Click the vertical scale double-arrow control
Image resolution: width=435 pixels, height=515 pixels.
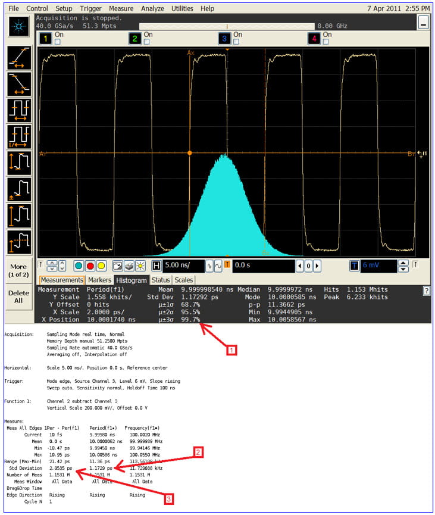pos(52,266)
